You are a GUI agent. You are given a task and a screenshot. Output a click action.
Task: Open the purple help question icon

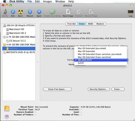pos(7,117)
